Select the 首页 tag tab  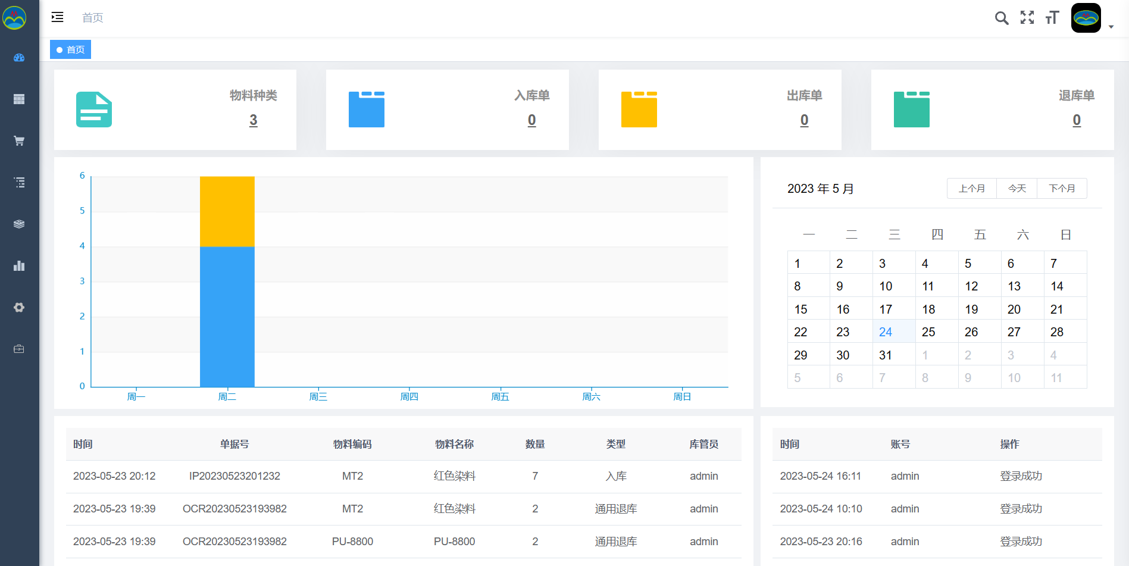(x=70, y=49)
